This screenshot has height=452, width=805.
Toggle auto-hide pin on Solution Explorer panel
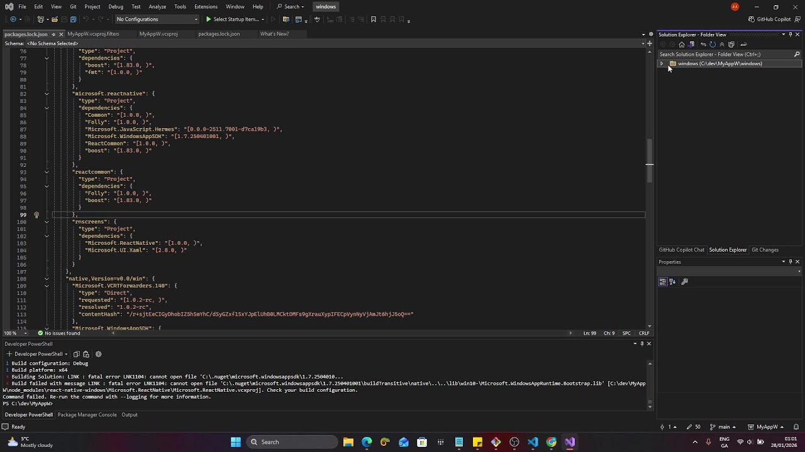tap(791, 35)
